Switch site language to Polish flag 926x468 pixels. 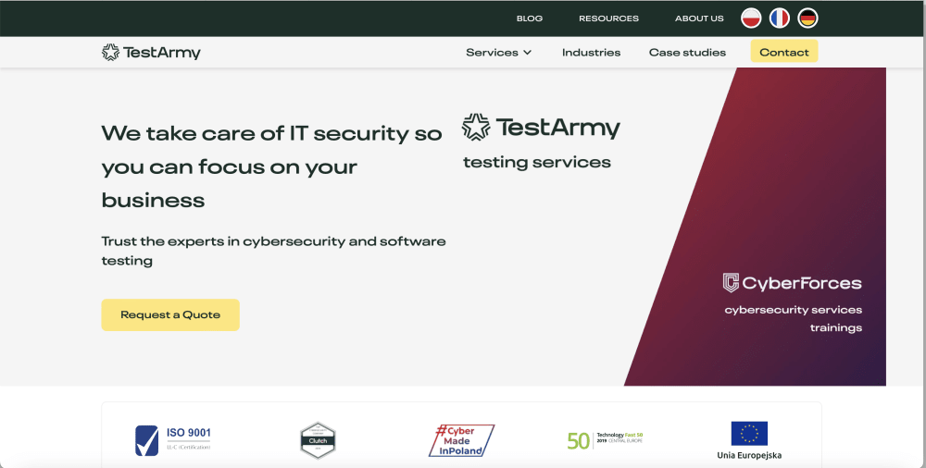pyautogui.click(x=751, y=18)
